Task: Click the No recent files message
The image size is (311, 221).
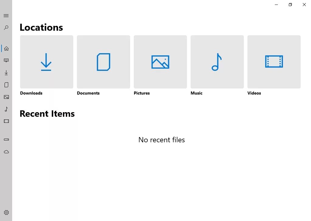Action: pos(161,140)
